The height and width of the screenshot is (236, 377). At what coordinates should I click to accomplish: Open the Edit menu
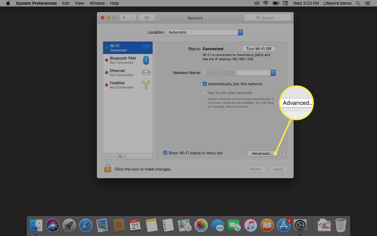[66, 3]
